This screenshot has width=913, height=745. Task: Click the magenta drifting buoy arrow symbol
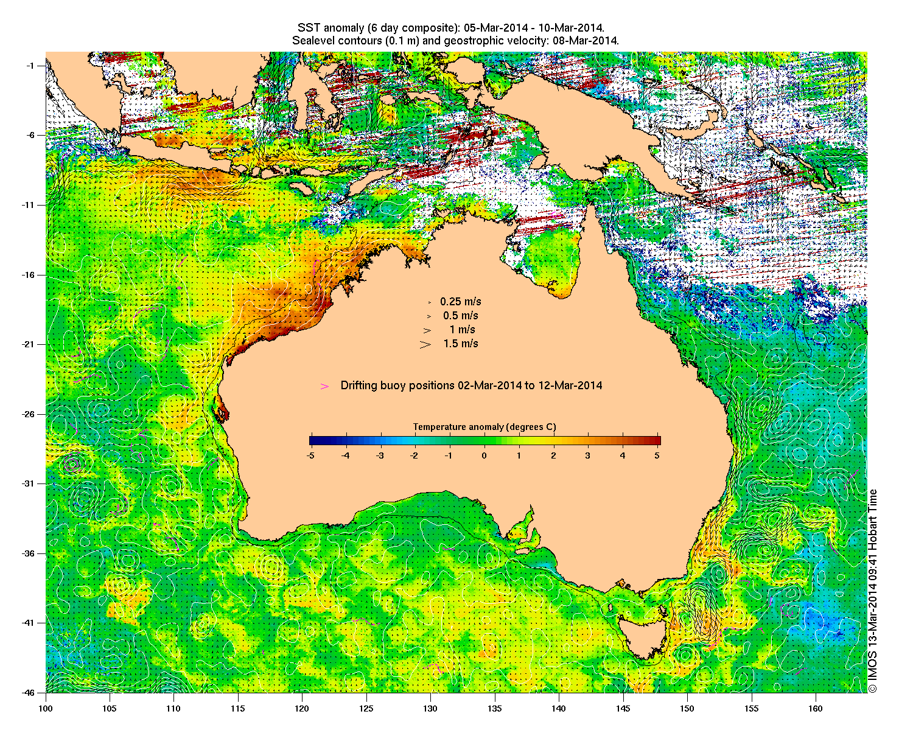coord(325,386)
